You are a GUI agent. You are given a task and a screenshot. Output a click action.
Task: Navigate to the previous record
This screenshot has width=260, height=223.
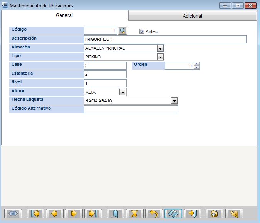click(x=55, y=213)
